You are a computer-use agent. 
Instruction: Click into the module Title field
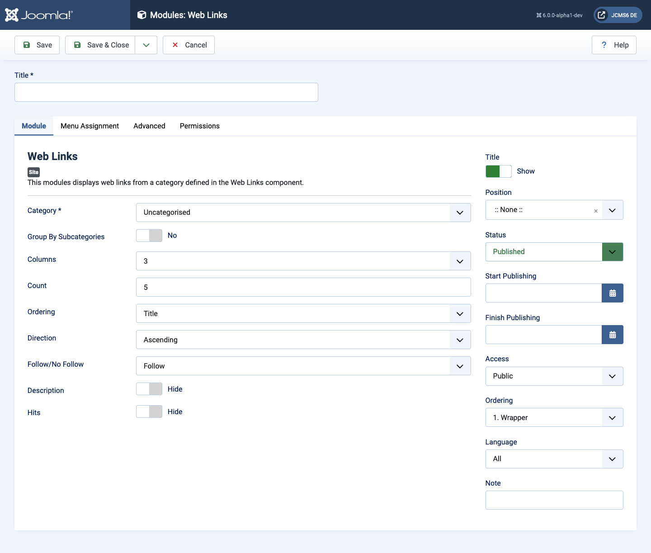pyautogui.click(x=166, y=92)
